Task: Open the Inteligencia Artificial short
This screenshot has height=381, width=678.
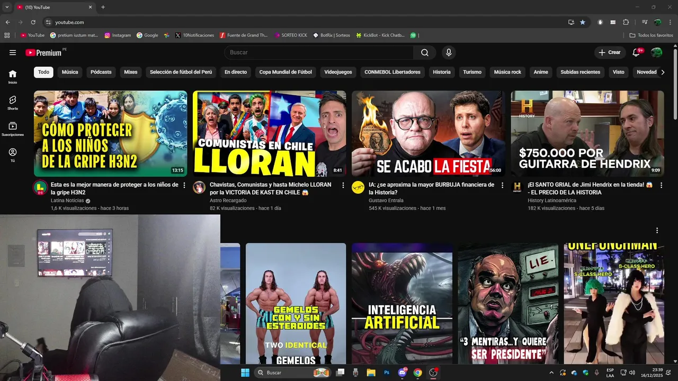Action: (402, 303)
